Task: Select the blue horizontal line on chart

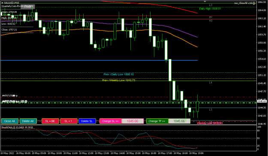Action: click(99, 60)
